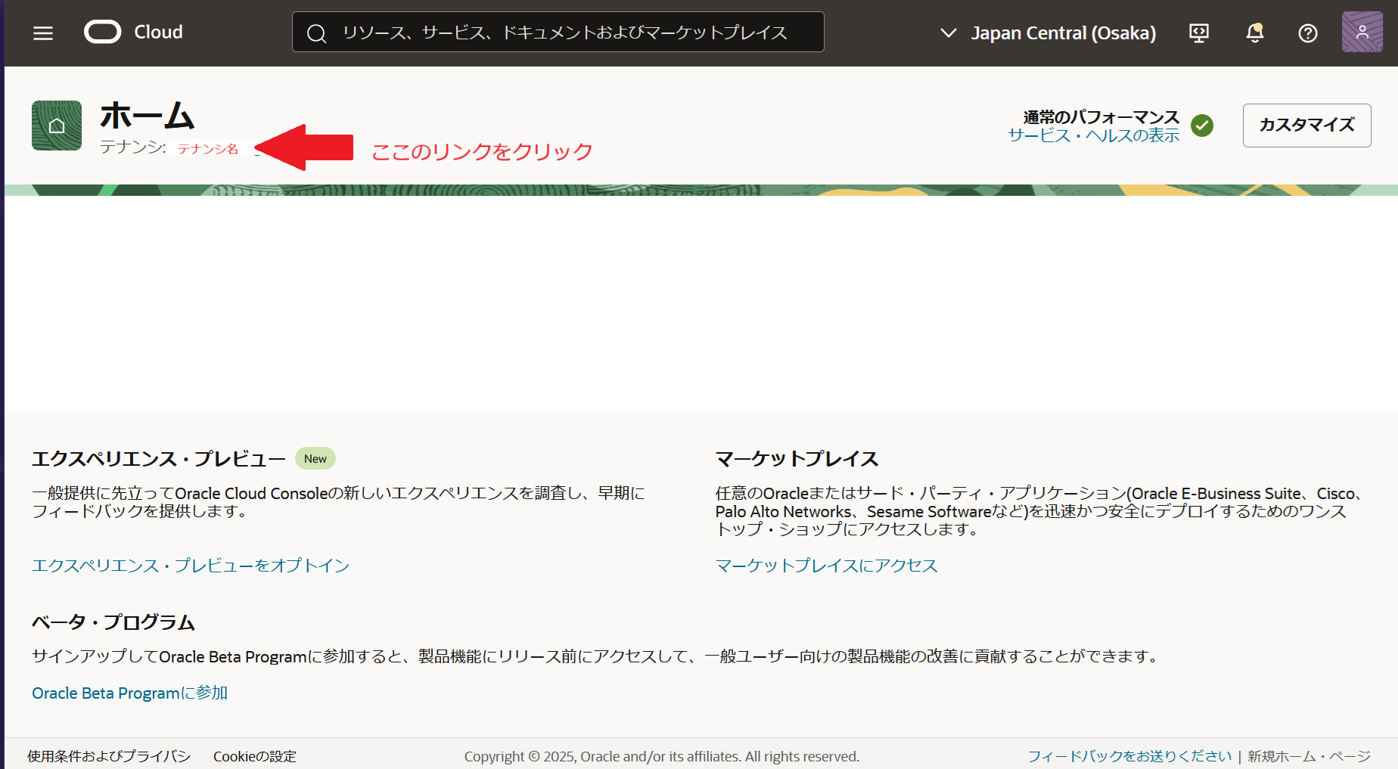Viewport: 1398px width, 769px height.
Task: Open the サービス・ヘルスの表示 link
Action: coord(1094,135)
